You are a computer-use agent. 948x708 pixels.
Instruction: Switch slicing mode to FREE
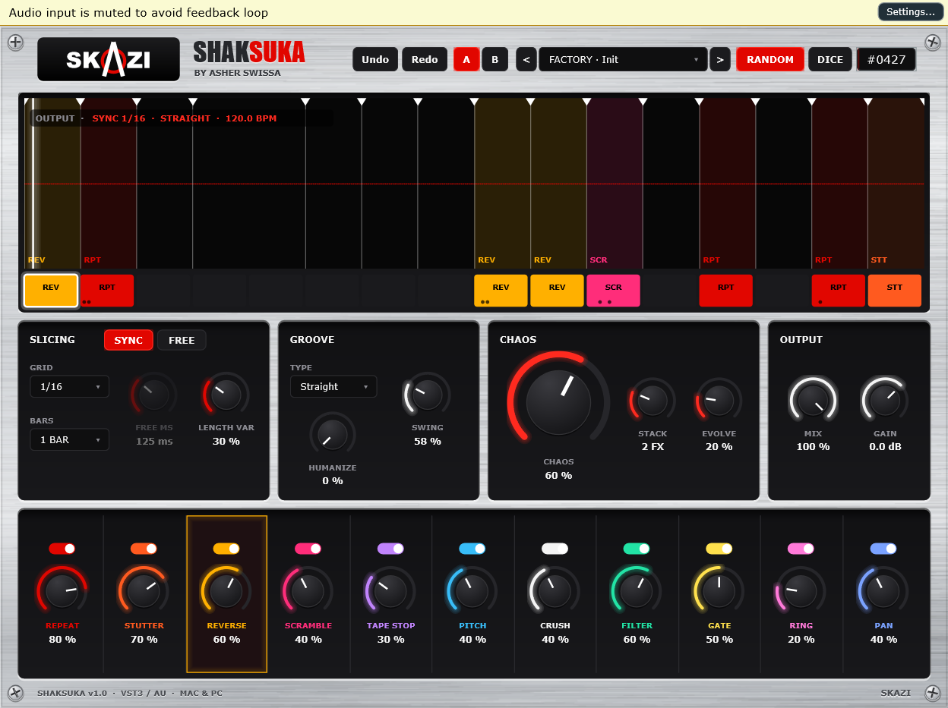pyautogui.click(x=182, y=340)
